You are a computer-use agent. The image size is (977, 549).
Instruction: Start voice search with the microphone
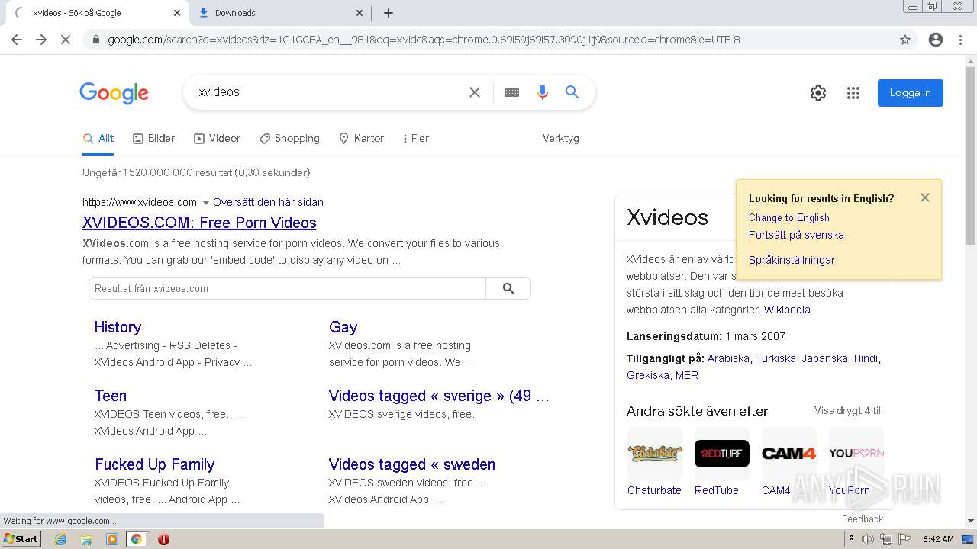click(x=543, y=92)
